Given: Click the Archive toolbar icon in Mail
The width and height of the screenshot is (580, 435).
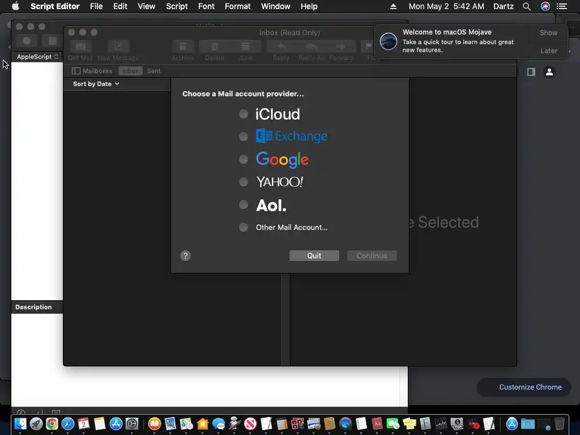Looking at the screenshot, I should tap(183, 46).
